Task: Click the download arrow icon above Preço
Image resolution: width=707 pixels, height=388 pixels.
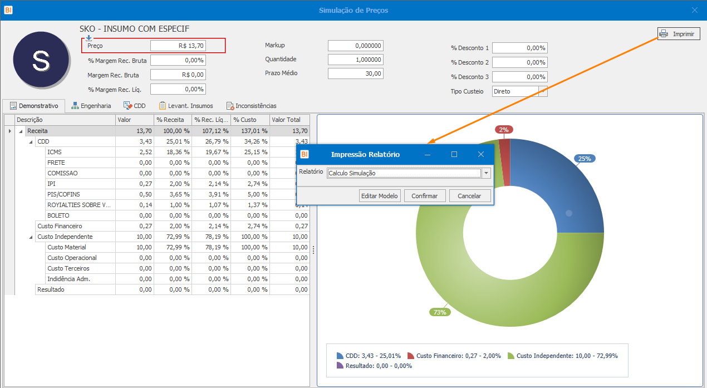Action: [x=89, y=38]
